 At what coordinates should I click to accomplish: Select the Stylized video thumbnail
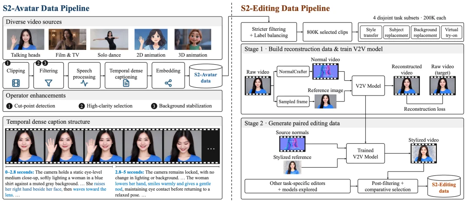(x=424, y=153)
